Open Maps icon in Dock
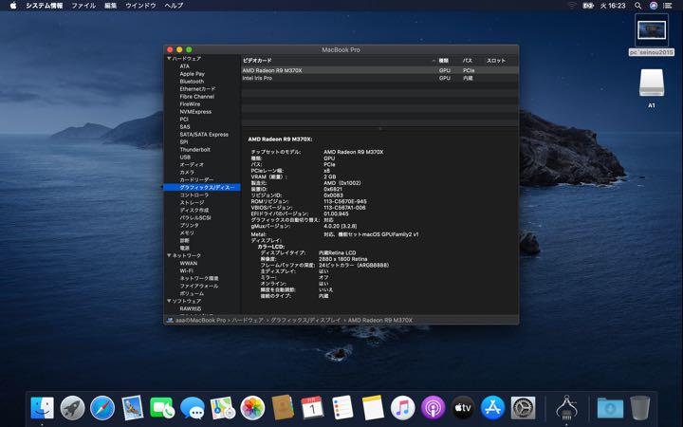 [x=223, y=408]
